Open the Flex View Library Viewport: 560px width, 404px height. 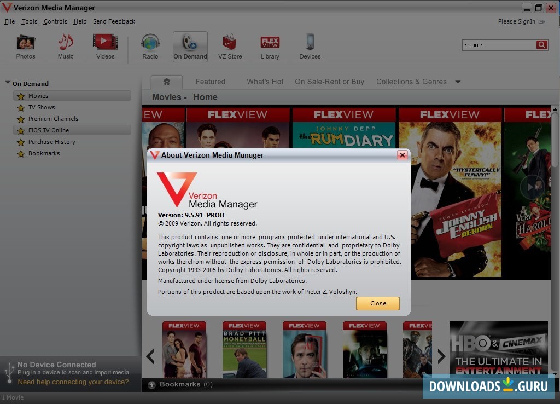(270, 47)
